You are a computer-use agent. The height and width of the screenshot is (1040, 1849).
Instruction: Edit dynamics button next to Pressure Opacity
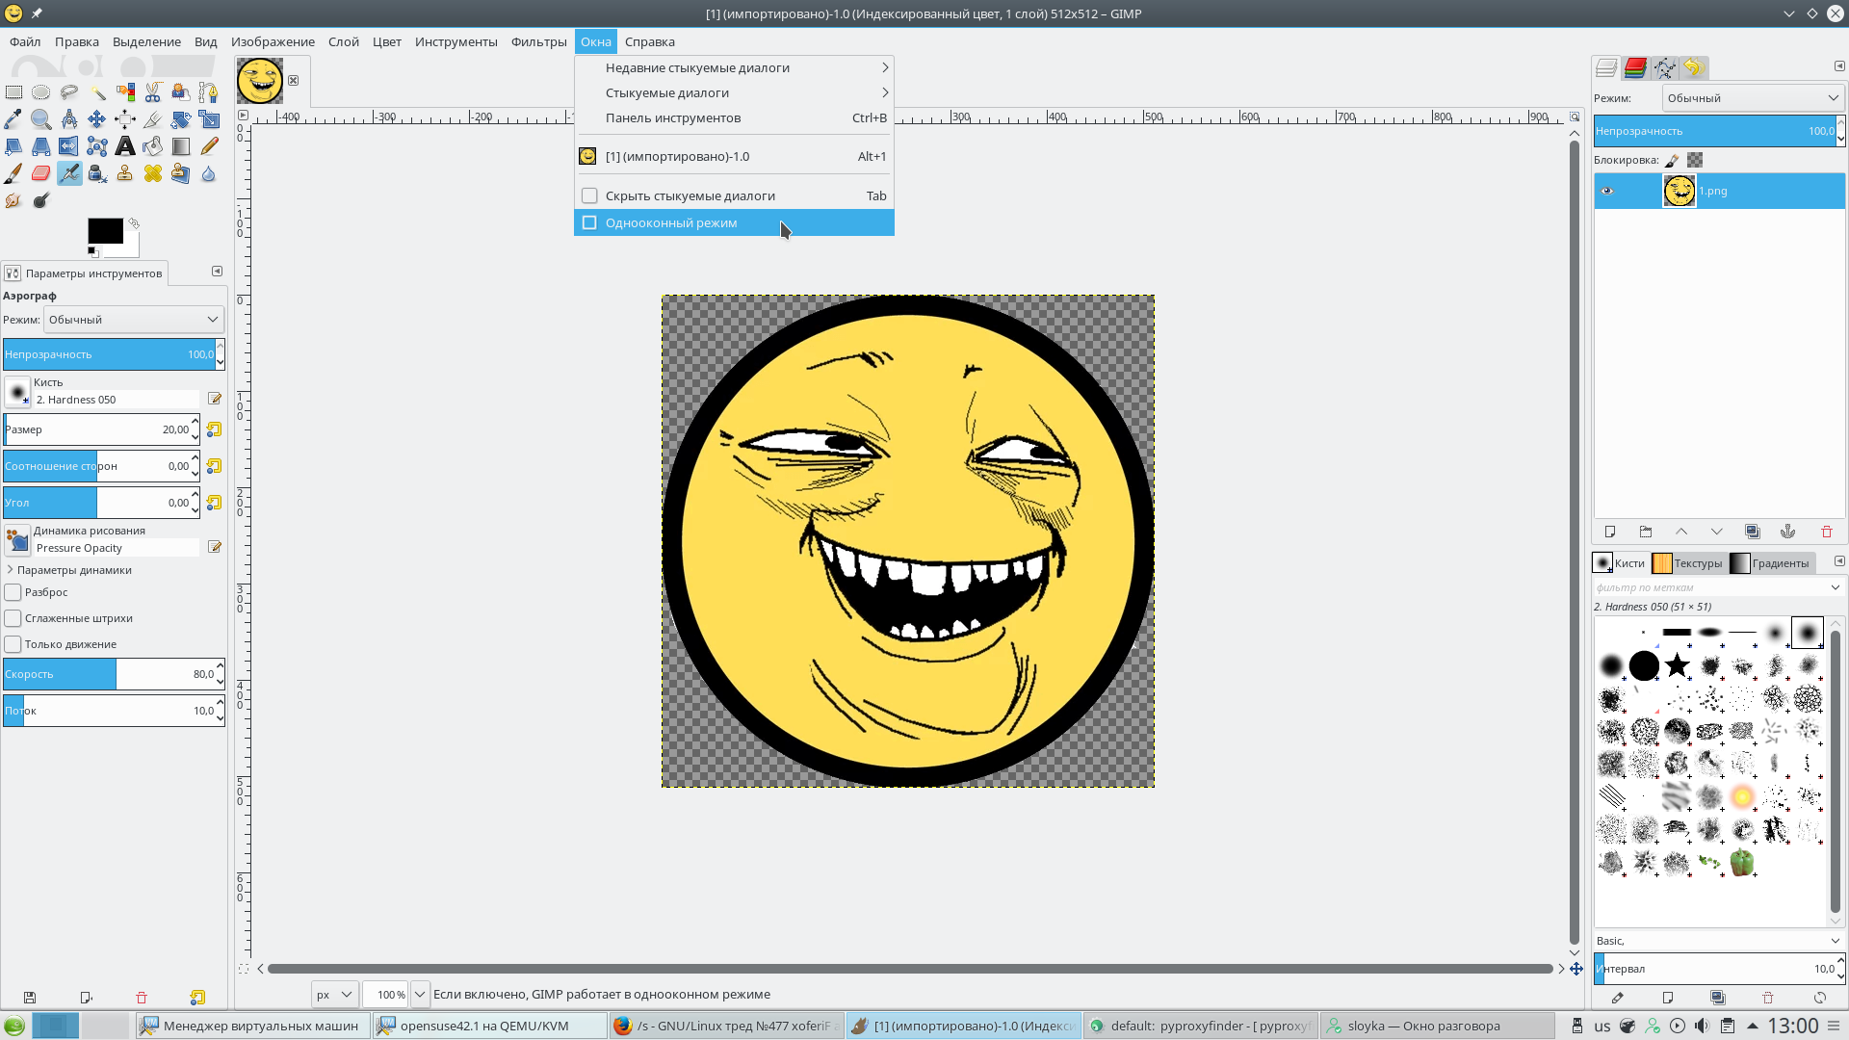click(x=215, y=547)
